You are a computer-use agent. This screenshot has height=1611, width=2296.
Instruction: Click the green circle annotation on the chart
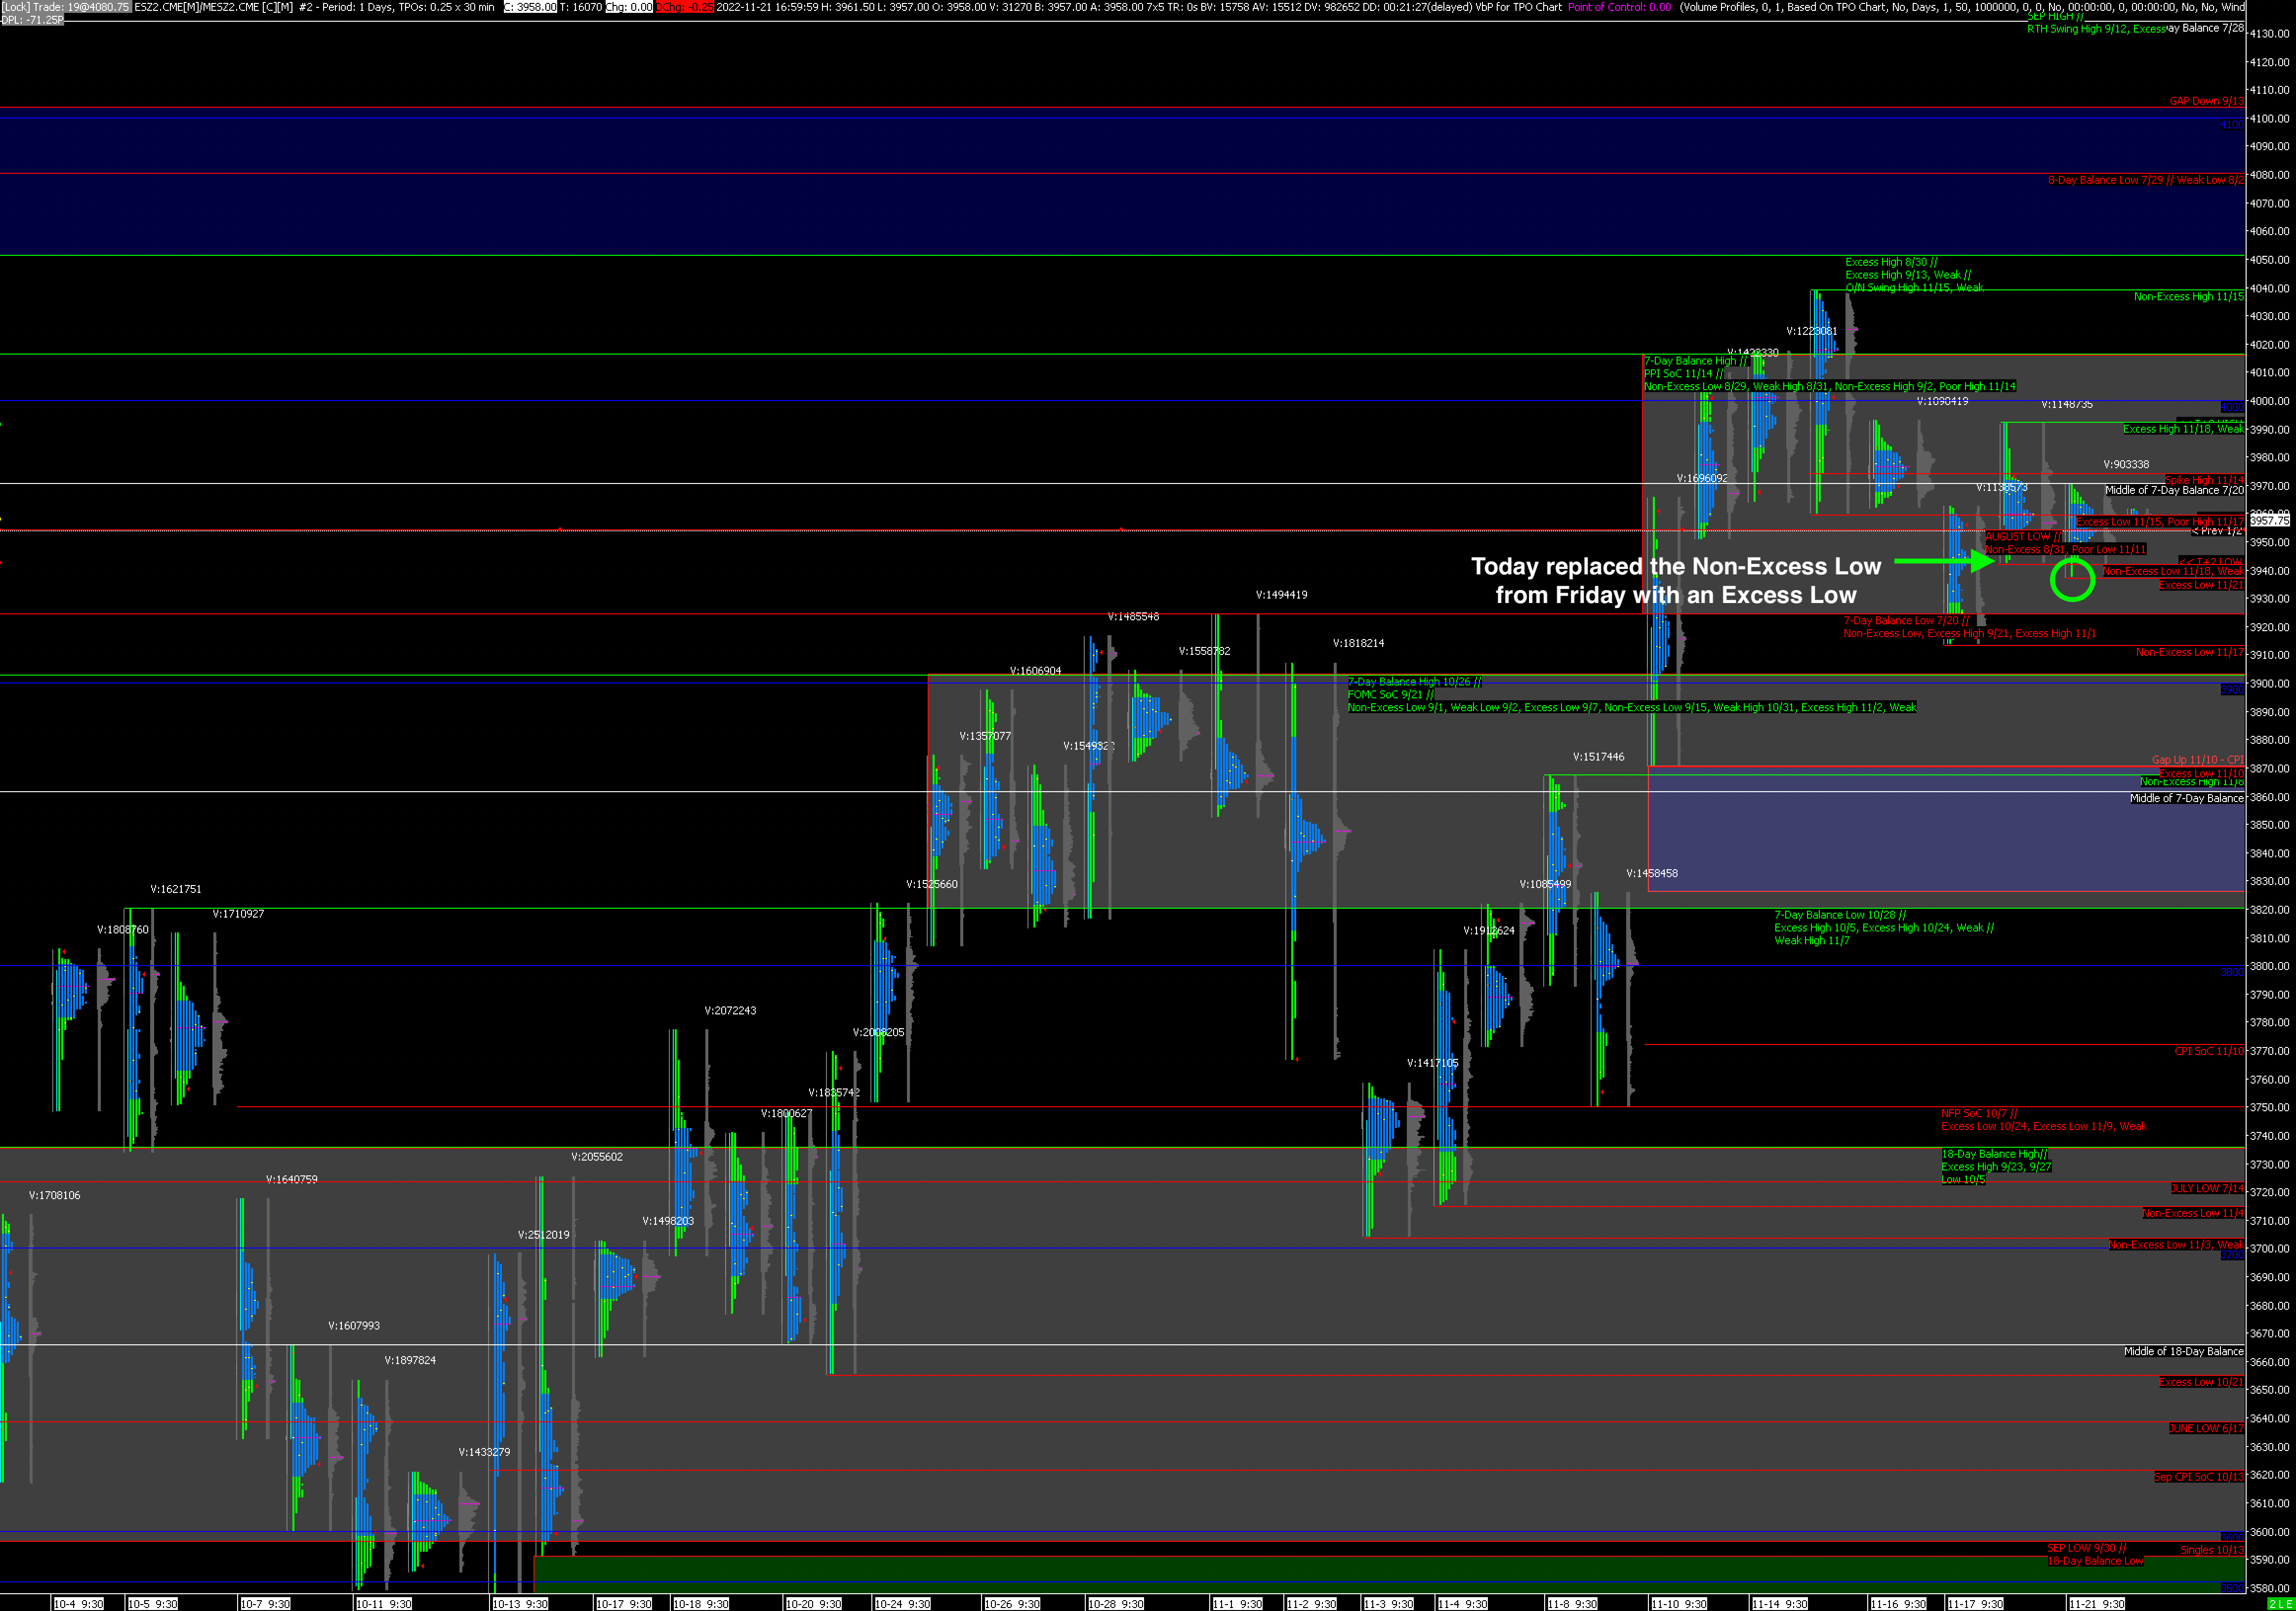(2072, 580)
